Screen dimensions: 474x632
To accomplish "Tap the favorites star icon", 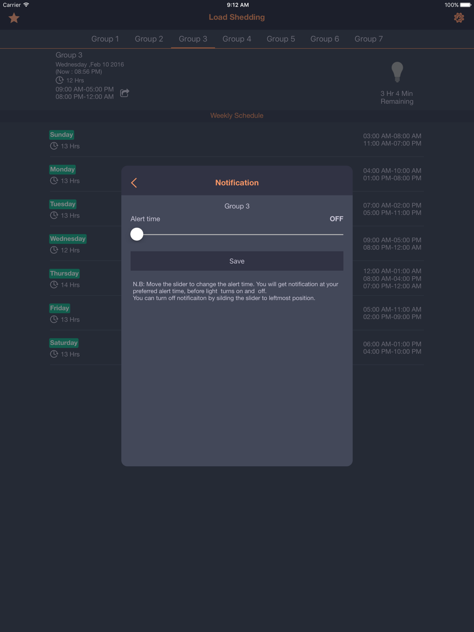I will 14,18.
